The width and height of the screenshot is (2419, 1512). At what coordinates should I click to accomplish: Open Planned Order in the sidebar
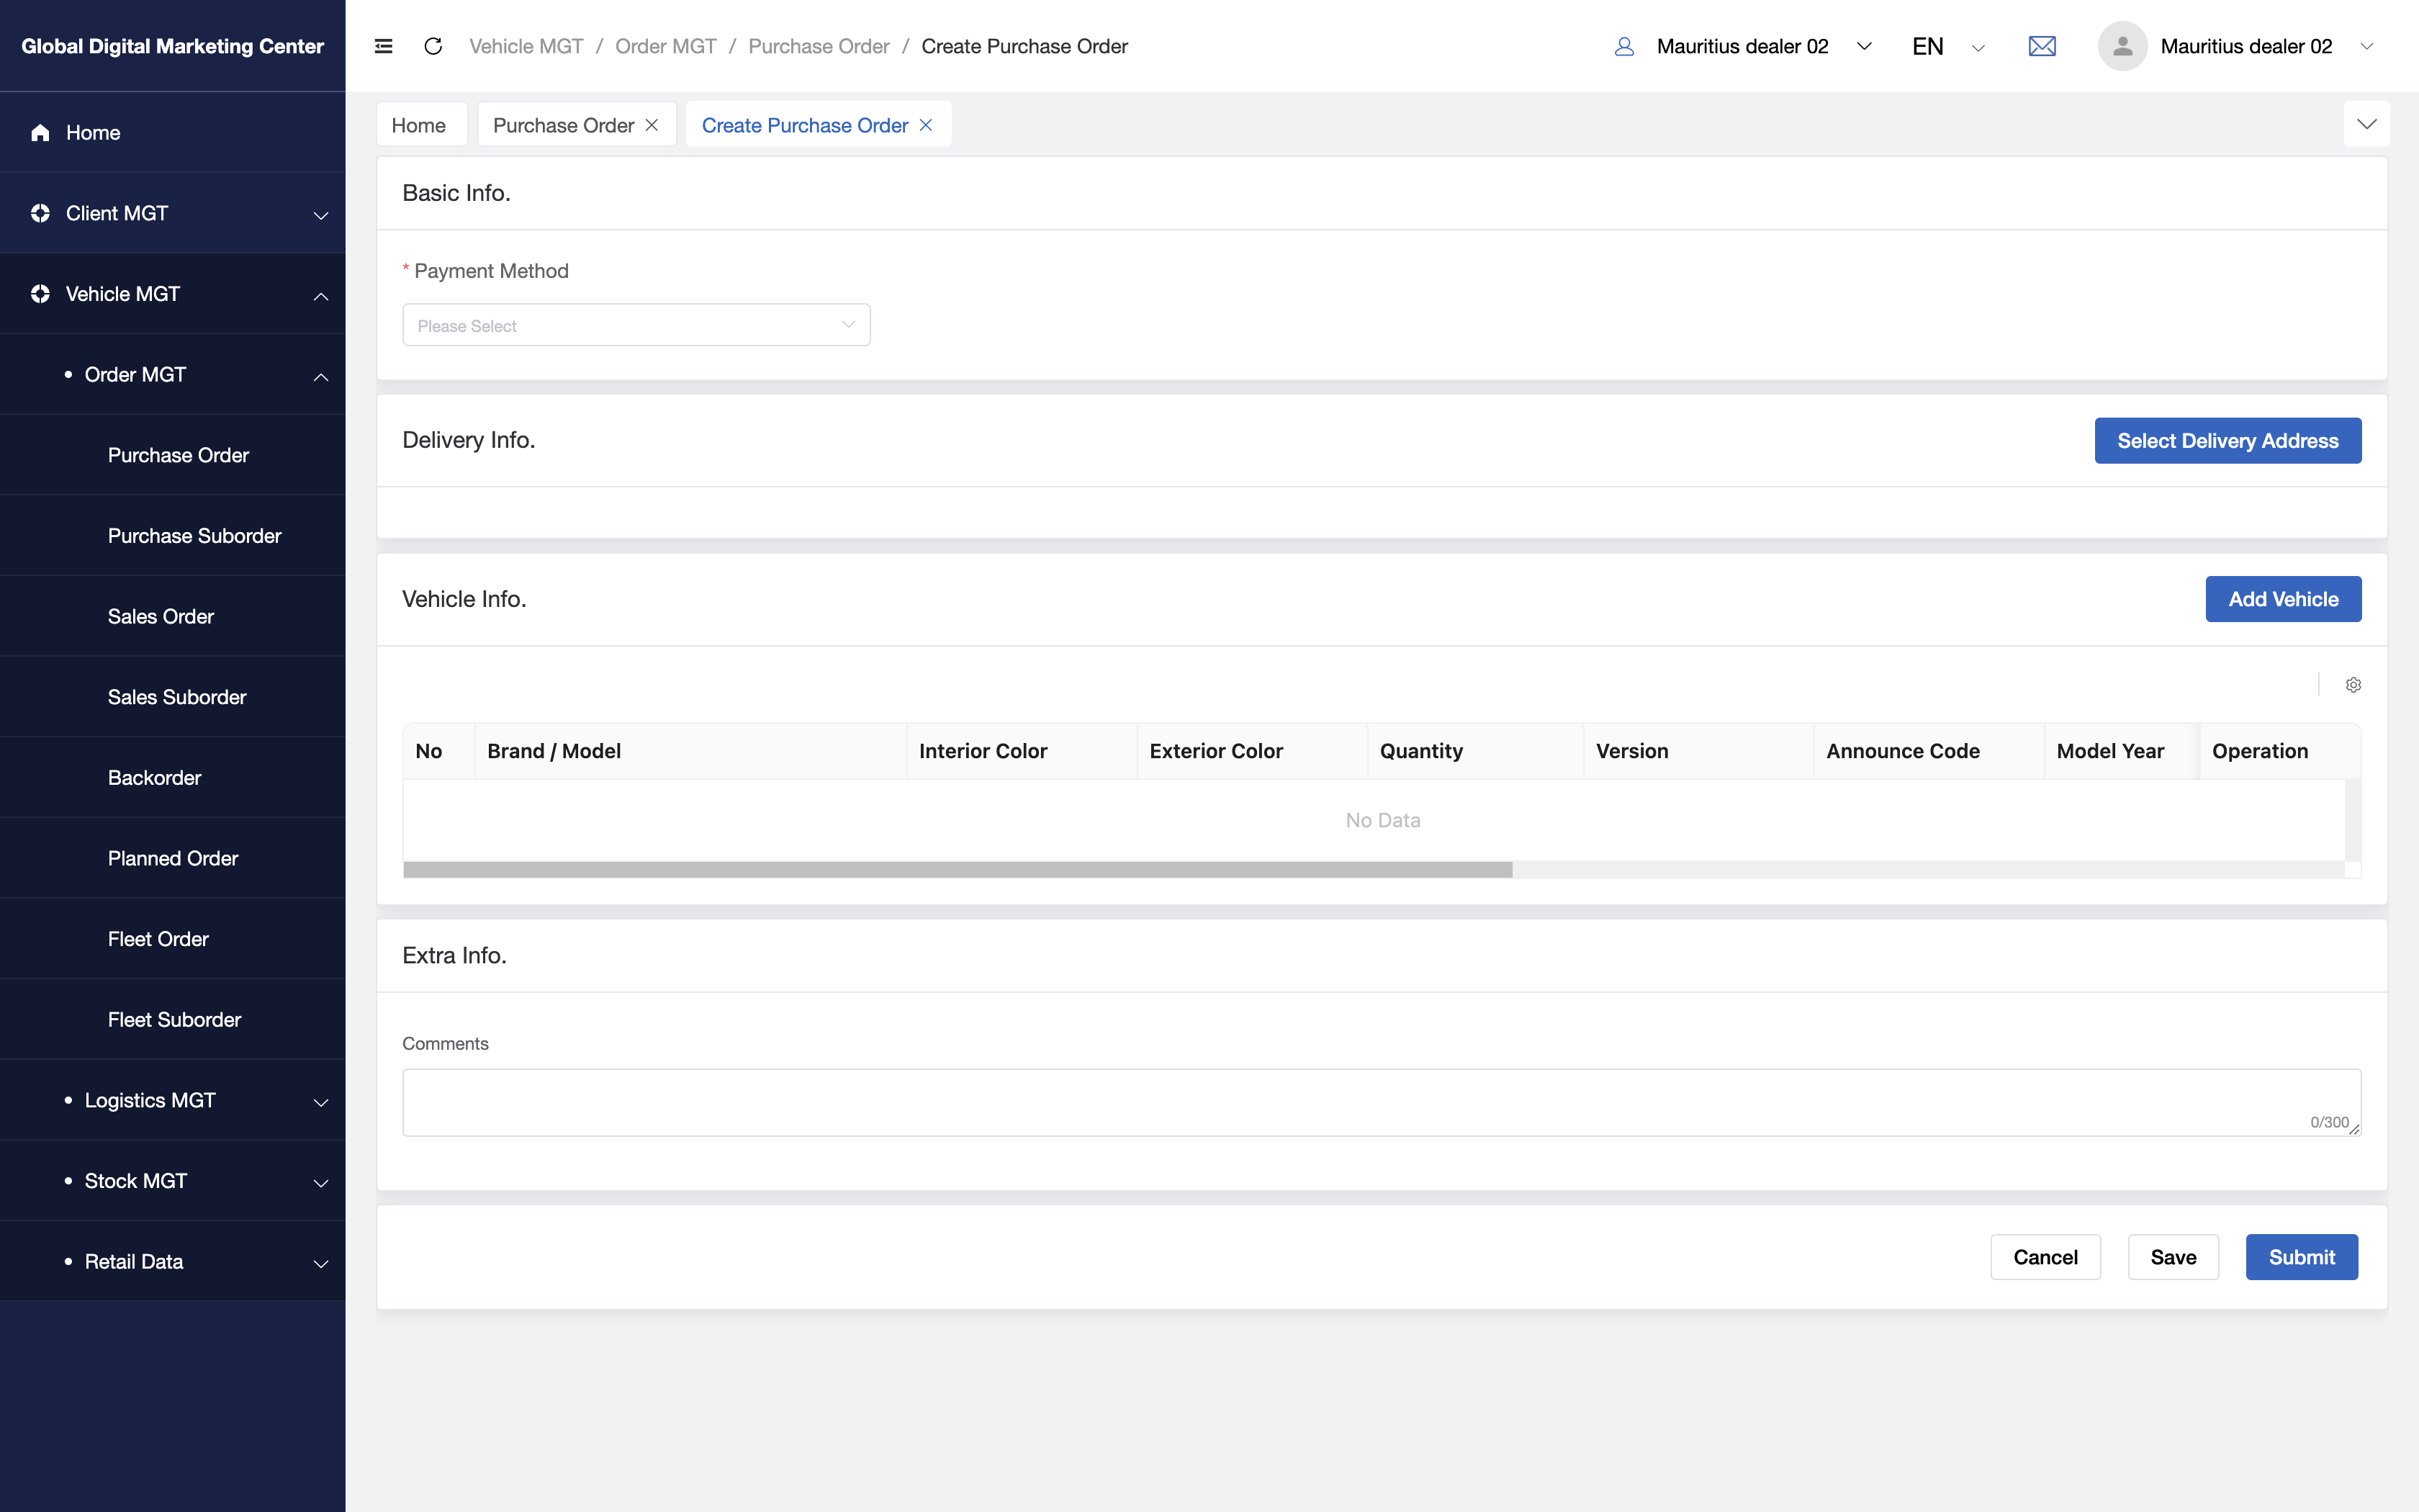tap(173, 858)
